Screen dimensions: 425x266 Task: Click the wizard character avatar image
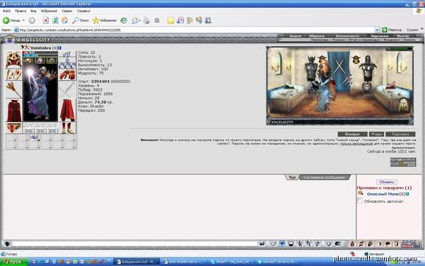pos(40,92)
